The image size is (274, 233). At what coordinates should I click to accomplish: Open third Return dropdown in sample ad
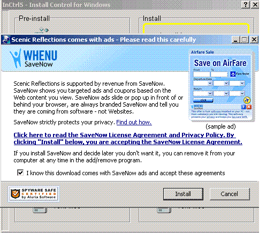coord(237,93)
